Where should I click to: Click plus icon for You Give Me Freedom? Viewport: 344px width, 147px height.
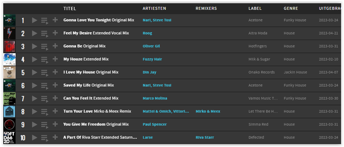[x=55, y=124]
